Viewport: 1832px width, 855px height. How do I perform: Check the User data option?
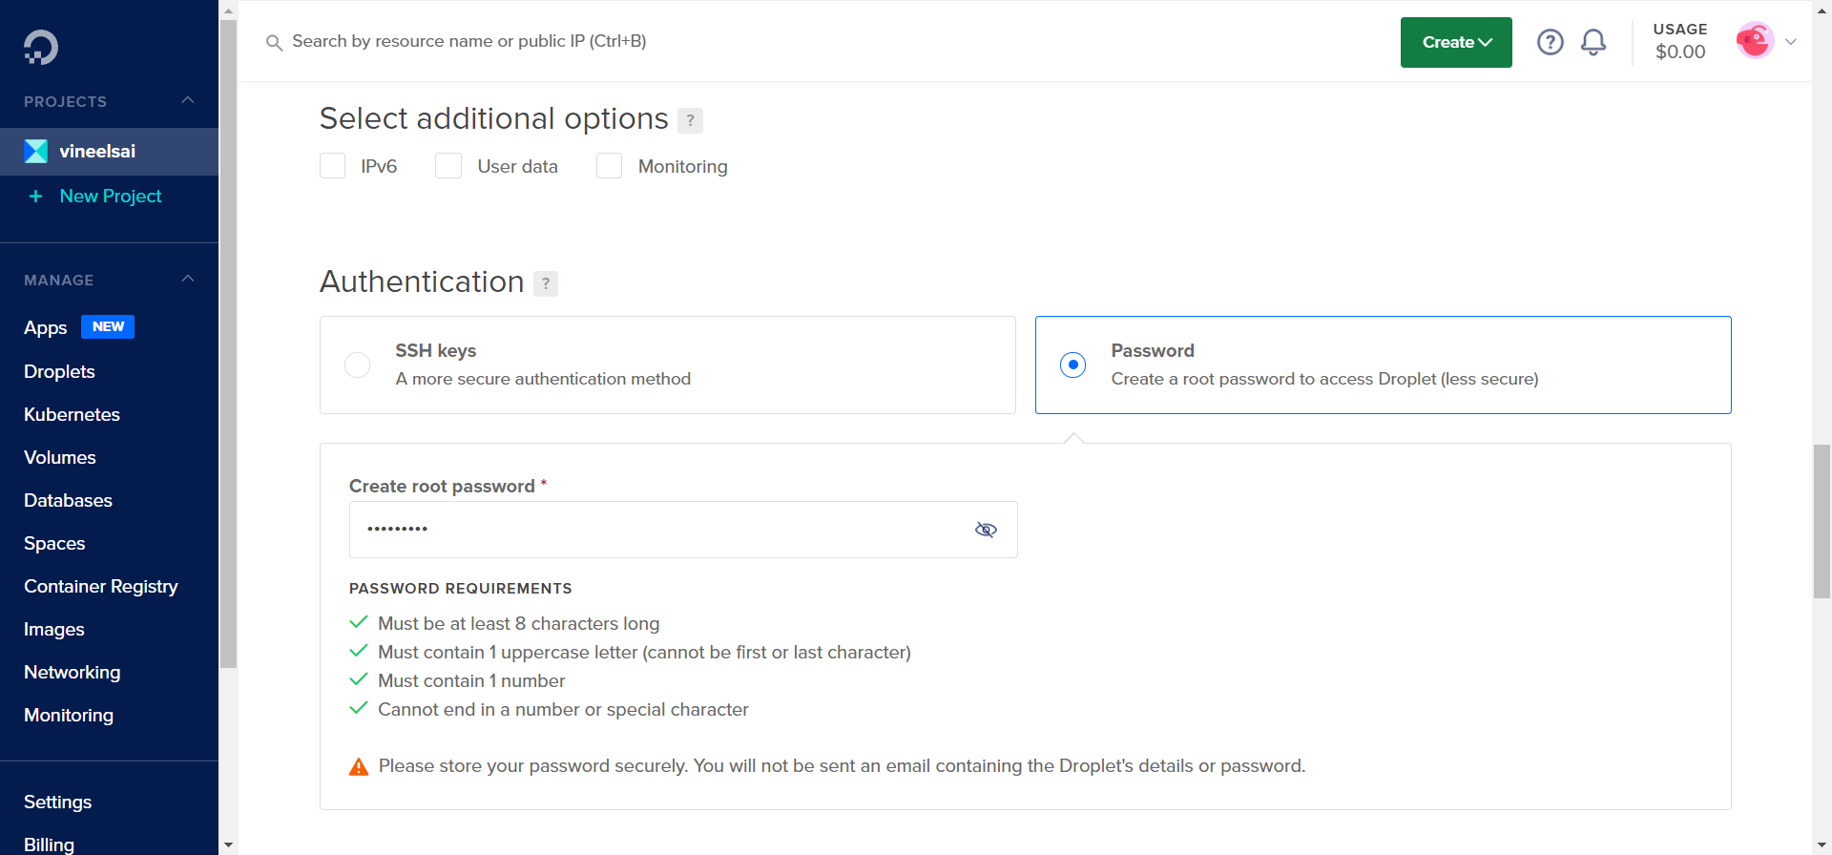click(x=448, y=165)
